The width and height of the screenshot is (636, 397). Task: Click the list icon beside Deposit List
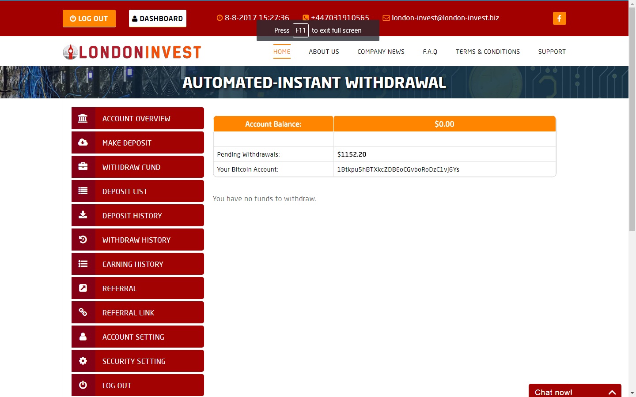click(x=83, y=191)
